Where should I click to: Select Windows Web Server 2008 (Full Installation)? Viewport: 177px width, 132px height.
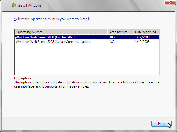click(87, 37)
